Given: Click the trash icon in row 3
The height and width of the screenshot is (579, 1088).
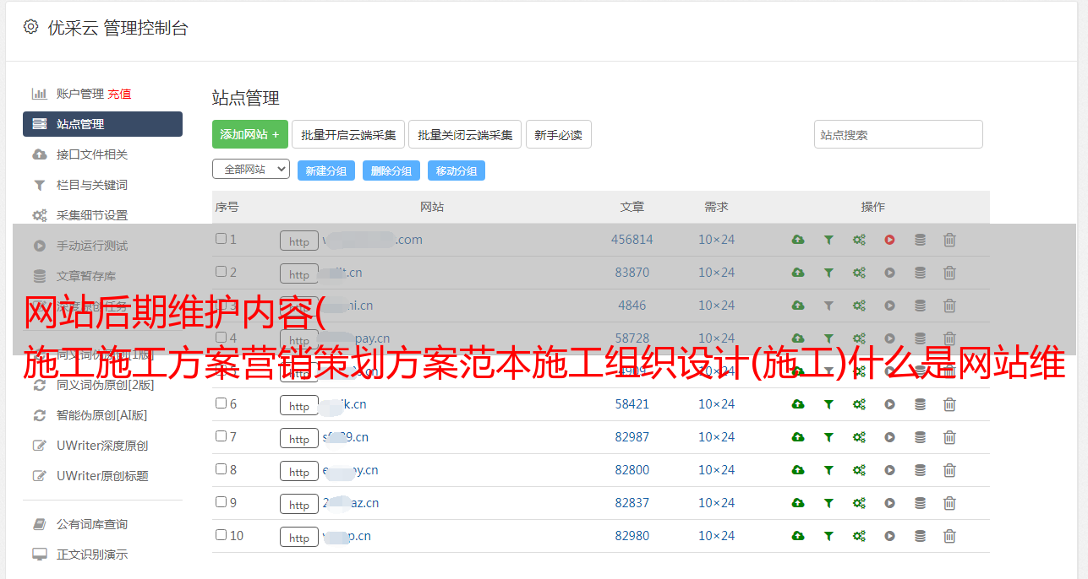Looking at the screenshot, I should [x=949, y=306].
